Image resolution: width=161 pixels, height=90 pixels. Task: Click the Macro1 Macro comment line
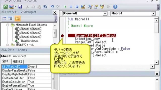click(82, 26)
